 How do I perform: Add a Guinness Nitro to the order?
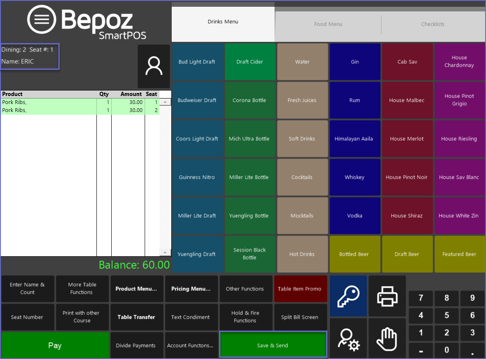(x=197, y=177)
